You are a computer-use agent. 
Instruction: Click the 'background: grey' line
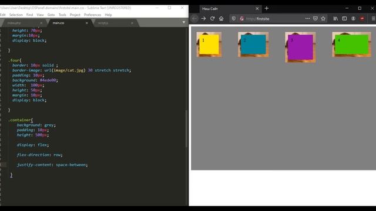[x=36, y=125]
